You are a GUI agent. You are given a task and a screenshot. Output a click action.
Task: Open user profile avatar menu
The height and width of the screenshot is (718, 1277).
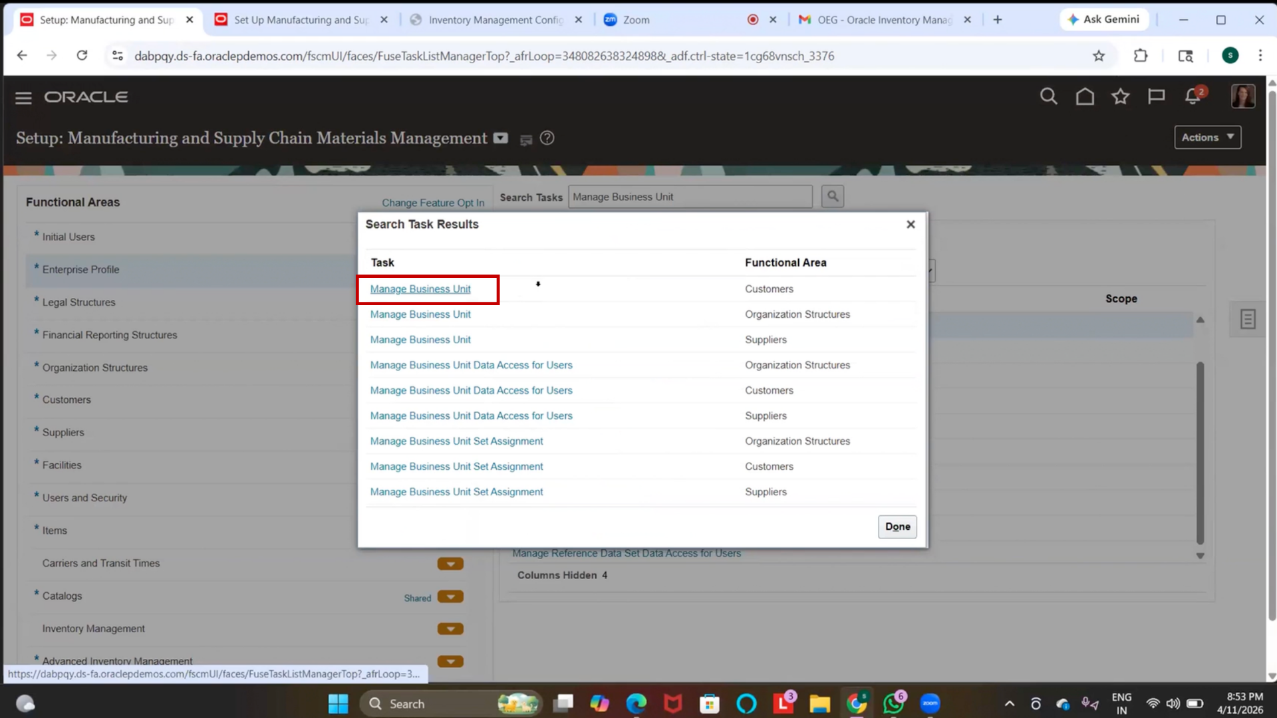tap(1242, 96)
